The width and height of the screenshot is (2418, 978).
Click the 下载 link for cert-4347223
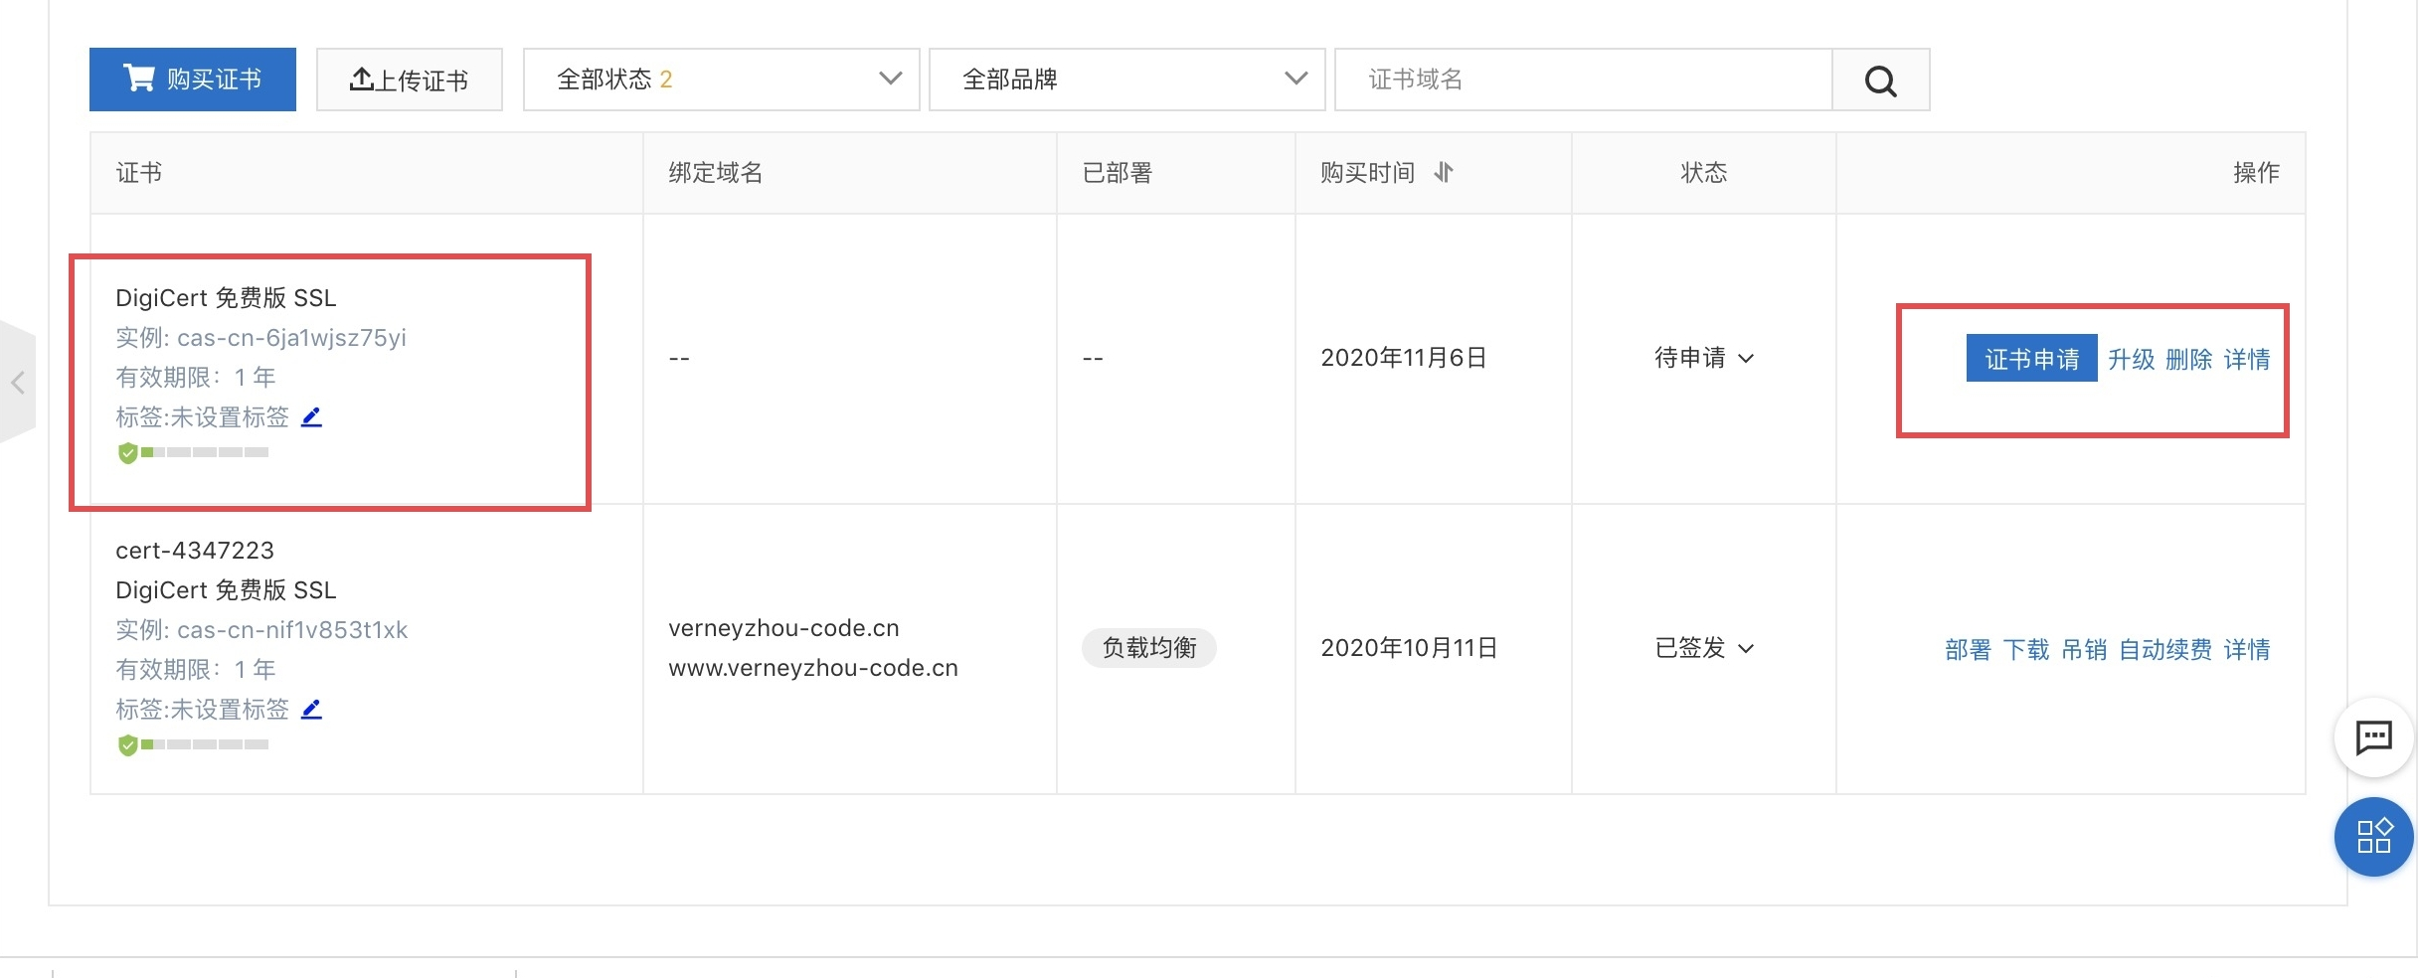pos(2025,650)
